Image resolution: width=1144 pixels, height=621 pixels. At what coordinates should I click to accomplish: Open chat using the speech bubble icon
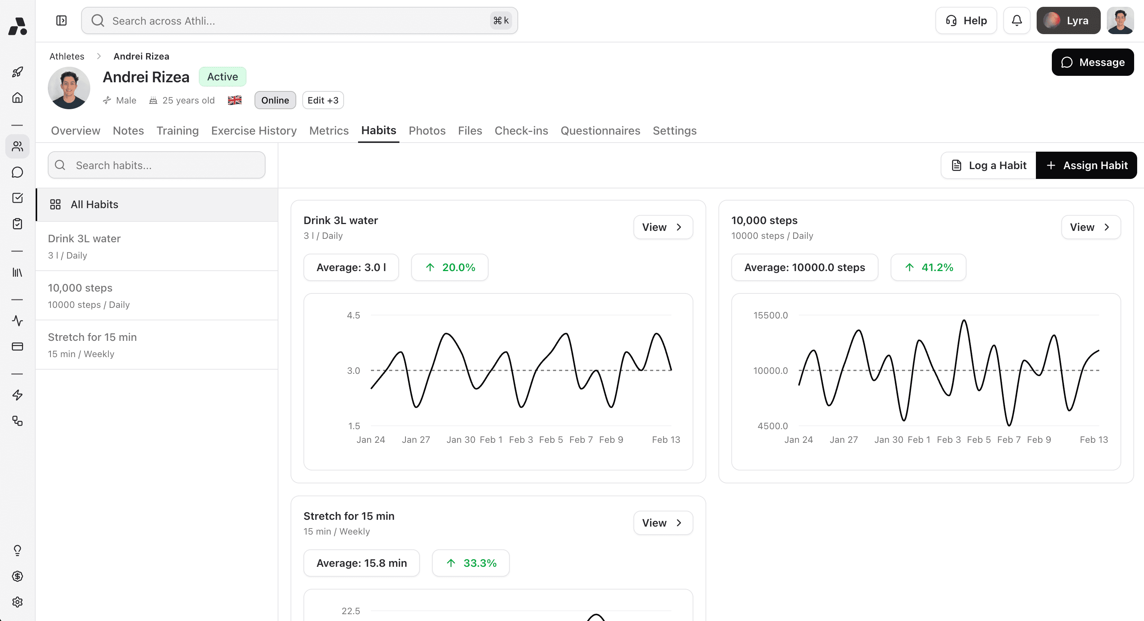(x=17, y=172)
